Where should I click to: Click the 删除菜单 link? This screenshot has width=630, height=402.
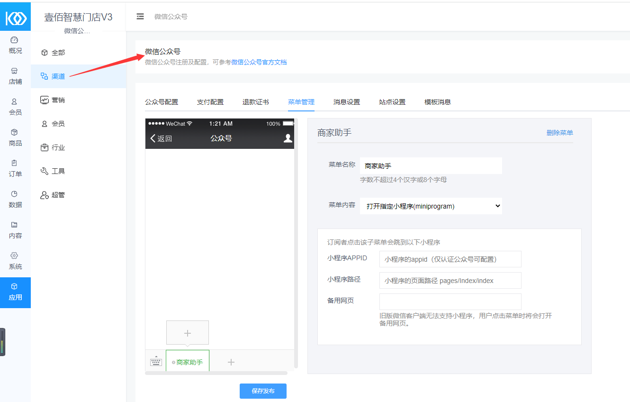coord(560,133)
